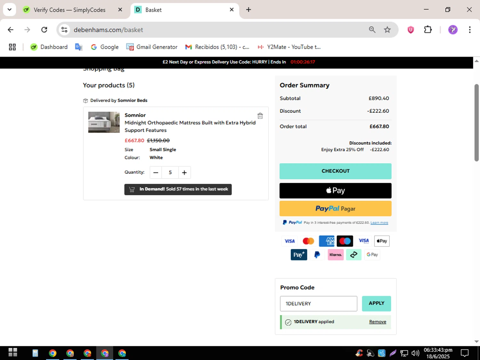Image resolution: width=480 pixels, height=360 pixels.
Task: View site information icon in address bar
Action: [x=64, y=30]
